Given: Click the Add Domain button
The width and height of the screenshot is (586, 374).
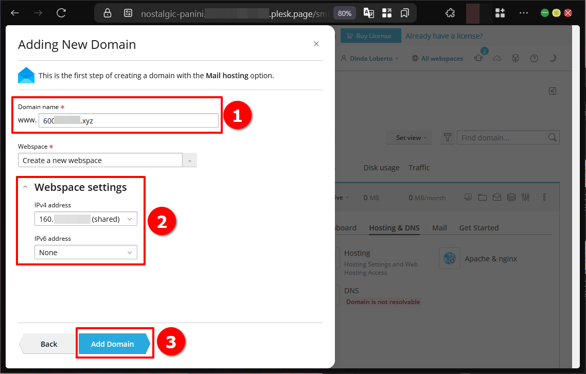Looking at the screenshot, I should tap(113, 344).
